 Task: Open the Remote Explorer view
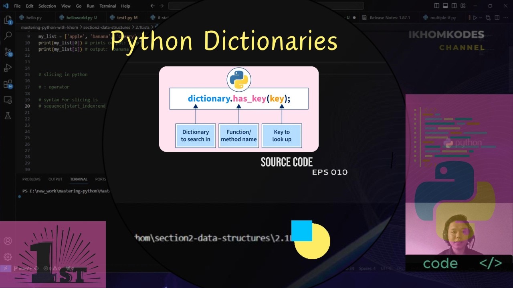tap(8, 100)
